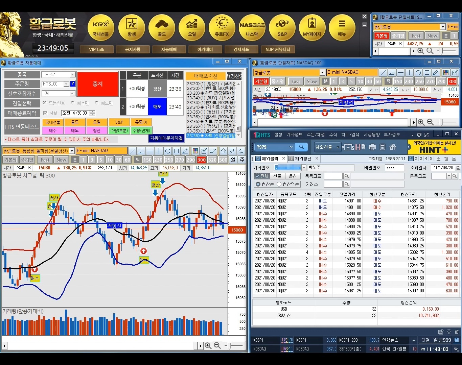The height and width of the screenshot is (365, 462).
Task: Select the pencil tool in main chart
Action: 185,151
